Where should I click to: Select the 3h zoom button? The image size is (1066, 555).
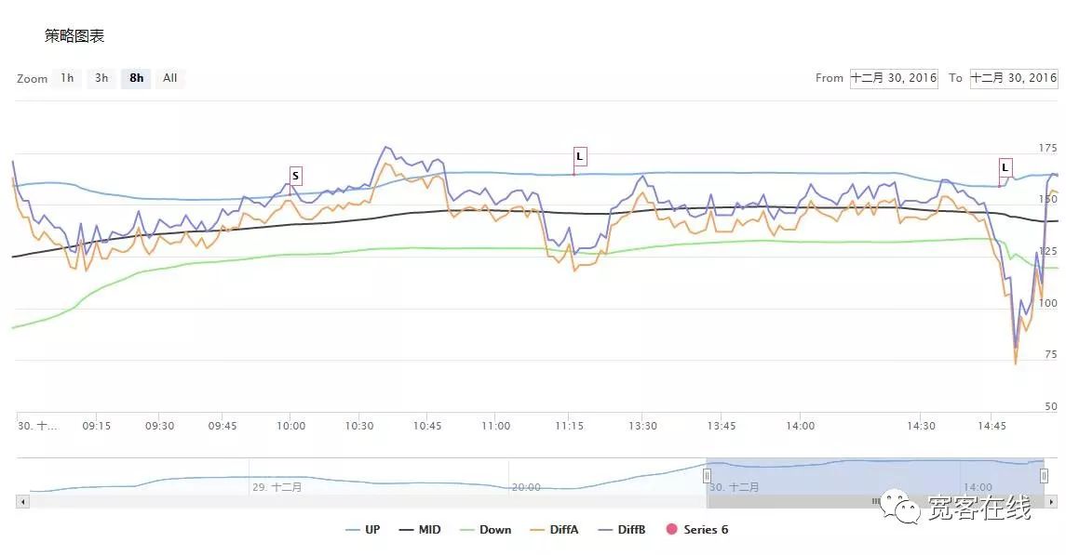[x=101, y=78]
